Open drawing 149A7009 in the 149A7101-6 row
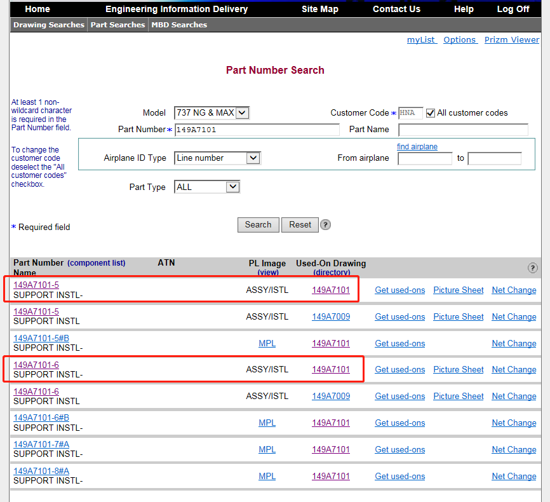The image size is (550, 502). point(331,396)
